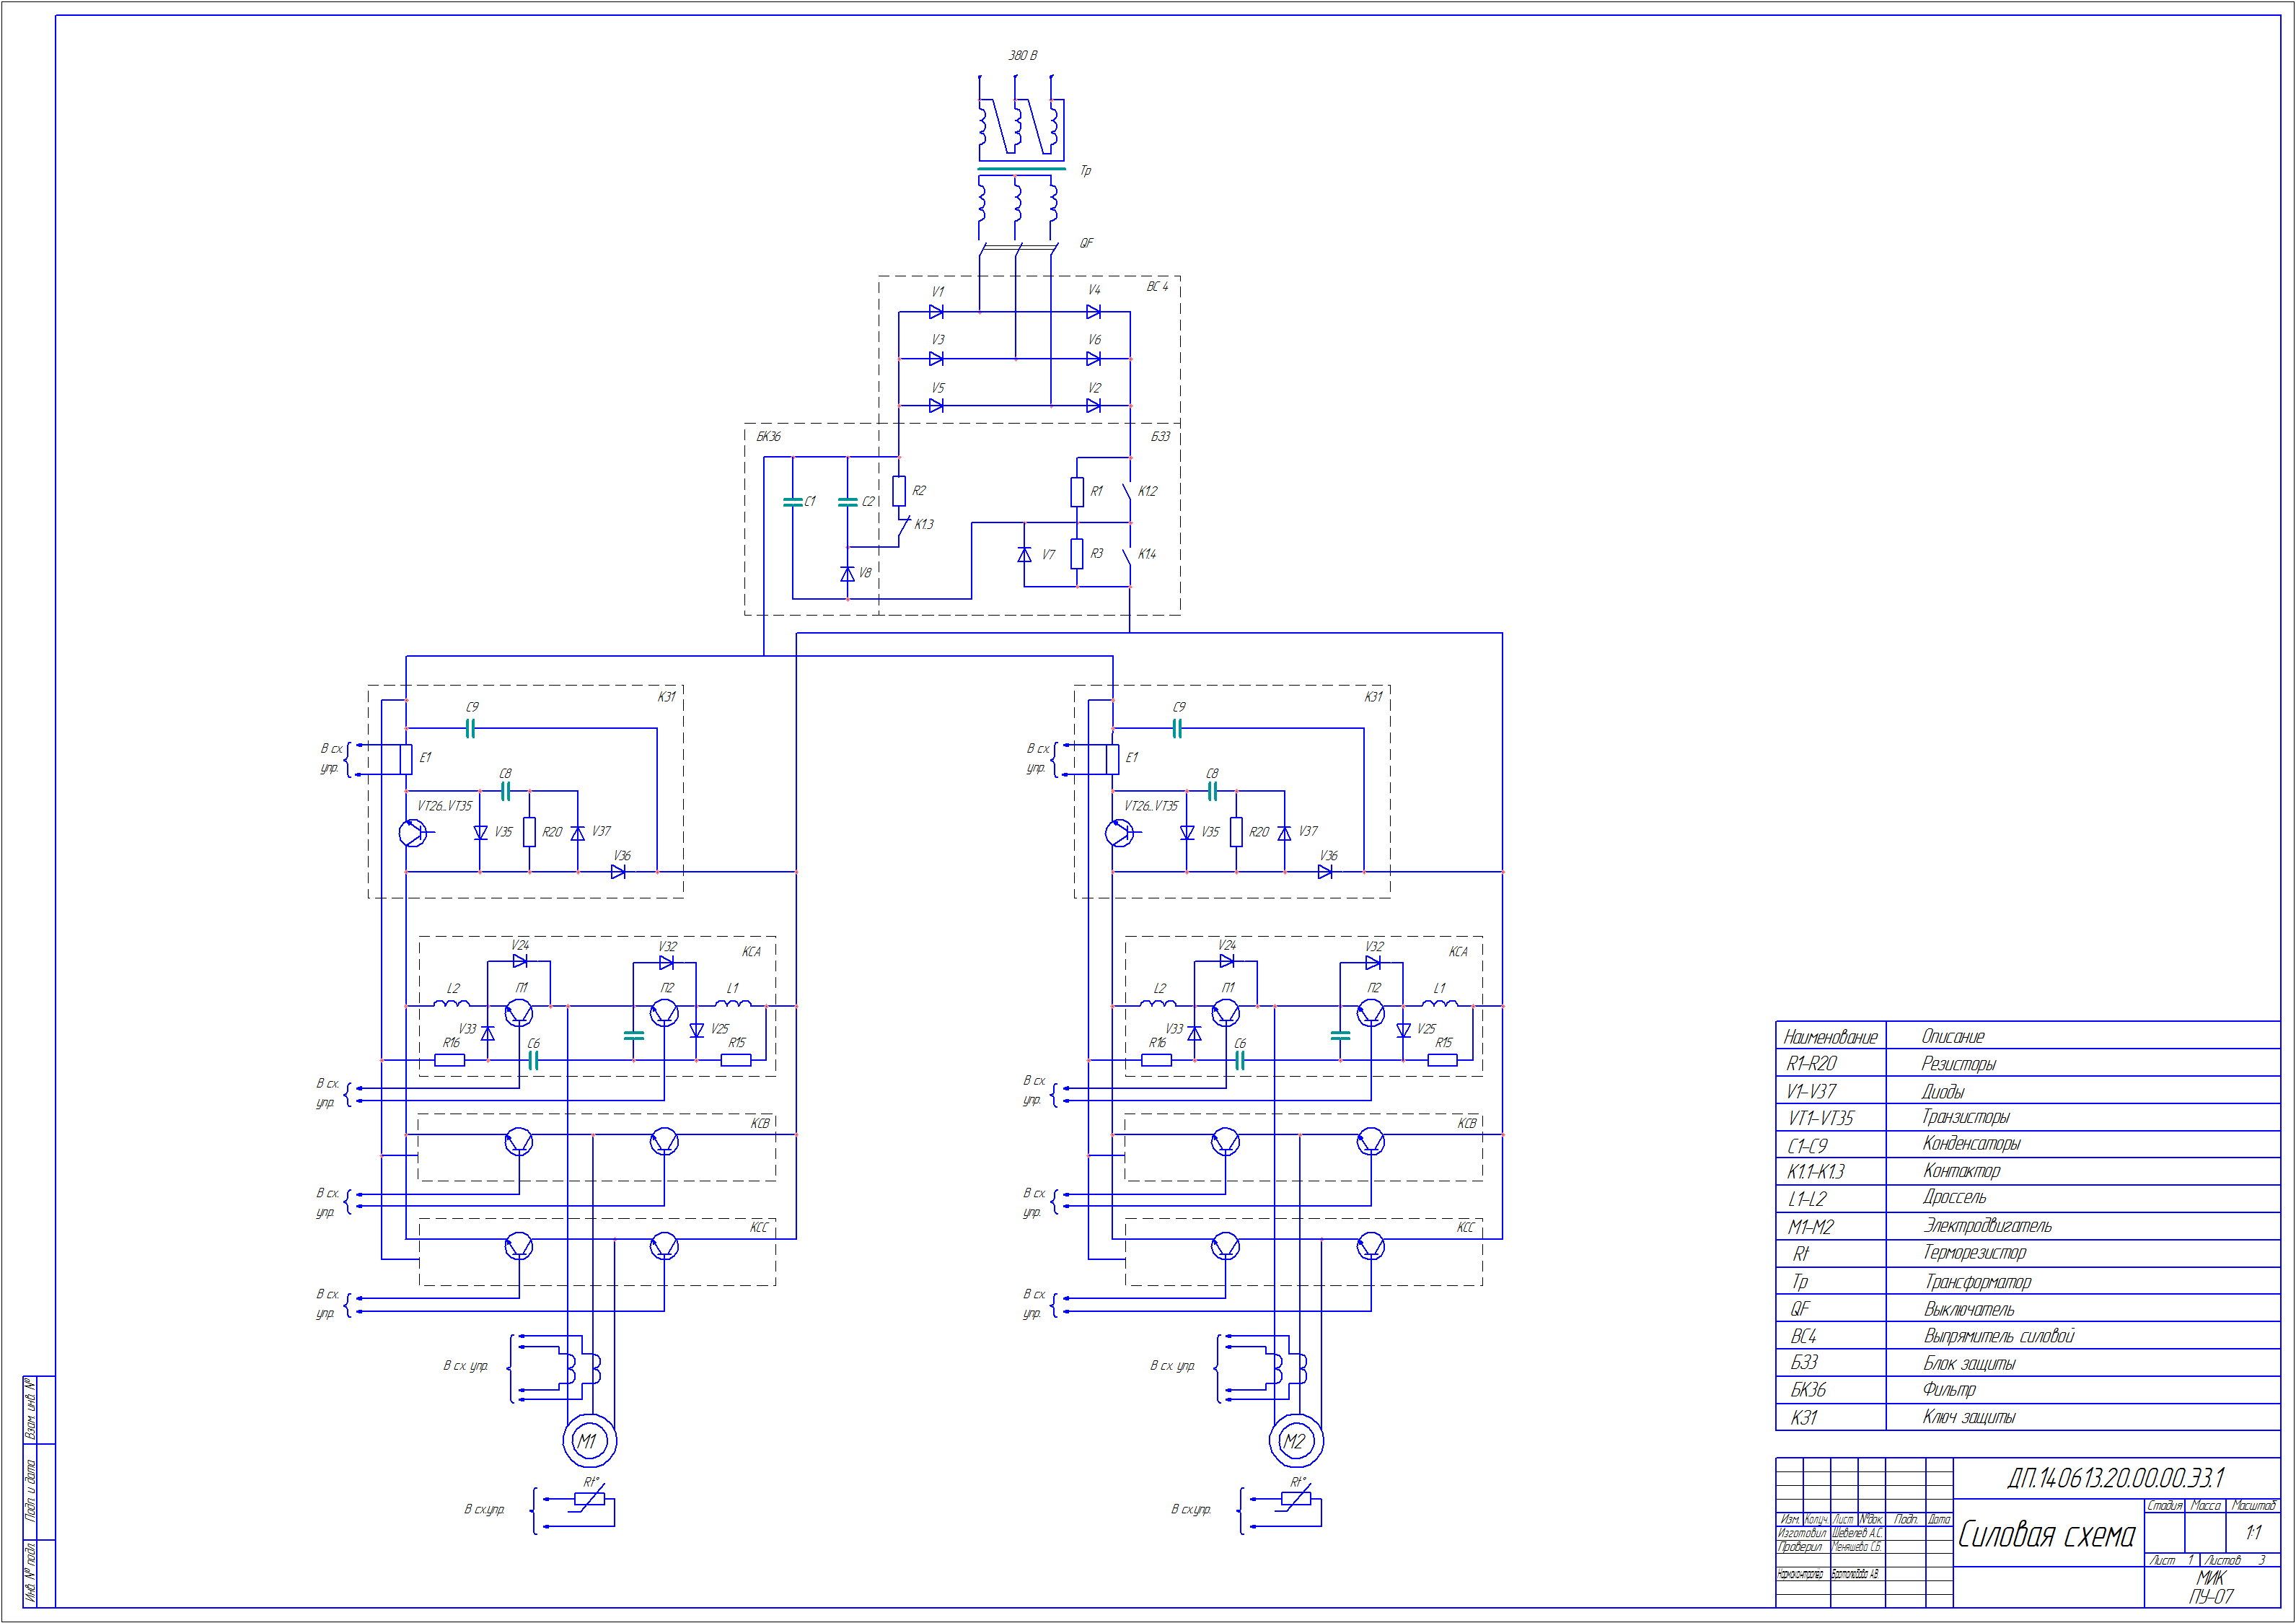Select resistor R1 in the protection block
The width and height of the screenshot is (2296, 1623).
pyautogui.click(x=1077, y=491)
